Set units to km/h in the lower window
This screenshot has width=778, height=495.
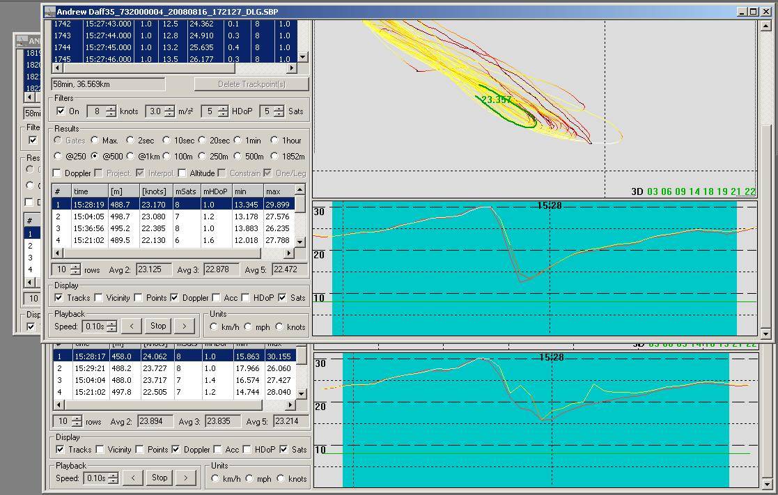coord(215,478)
